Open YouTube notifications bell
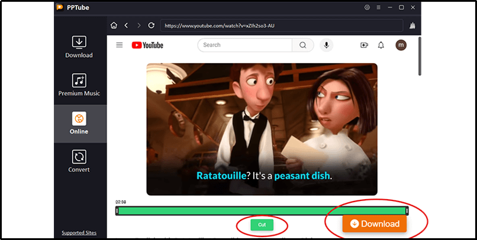The width and height of the screenshot is (477, 240). click(381, 45)
